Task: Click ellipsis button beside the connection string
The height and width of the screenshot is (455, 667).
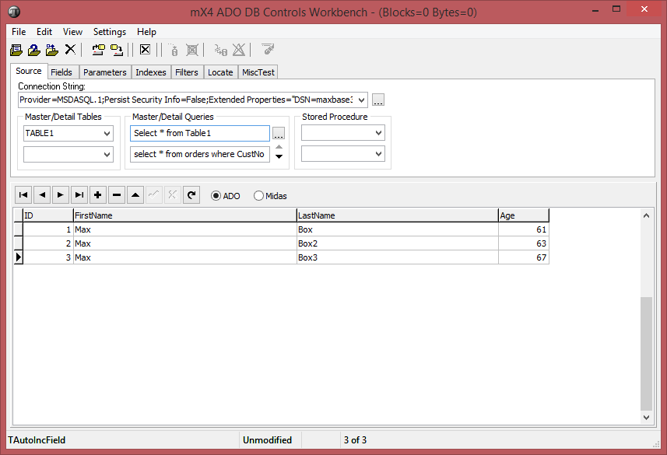Action: point(378,100)
